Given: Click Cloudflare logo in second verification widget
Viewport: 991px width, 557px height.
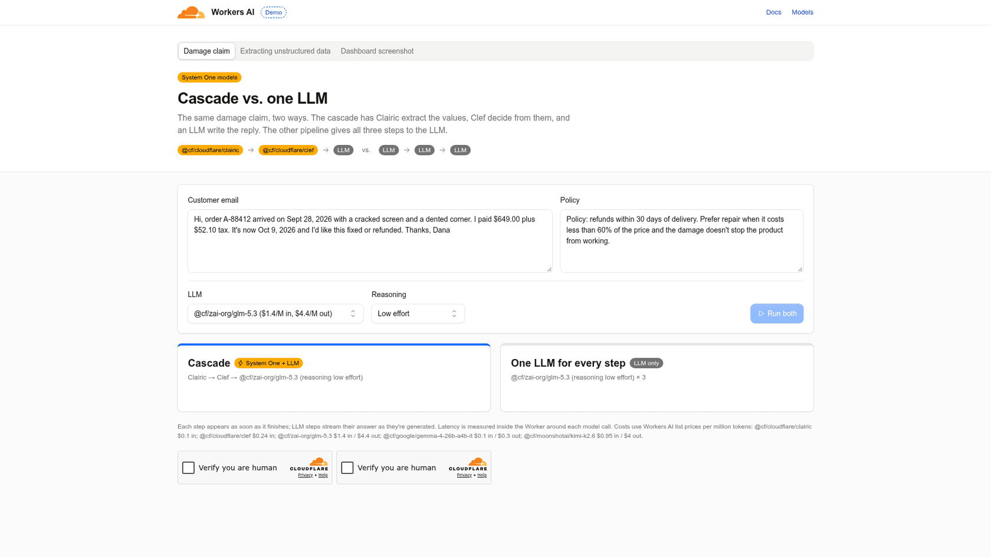Looking at the screenshot, I should [468, 464].
